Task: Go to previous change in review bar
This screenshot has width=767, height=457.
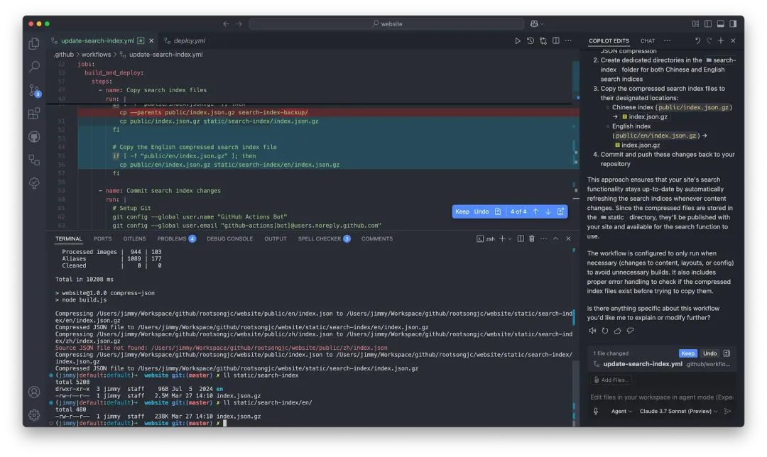Action: (535, 211)
